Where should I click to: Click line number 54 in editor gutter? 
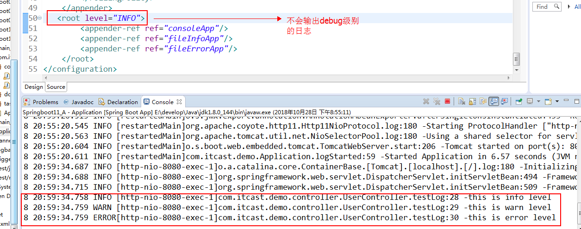(x=32, y=59)
